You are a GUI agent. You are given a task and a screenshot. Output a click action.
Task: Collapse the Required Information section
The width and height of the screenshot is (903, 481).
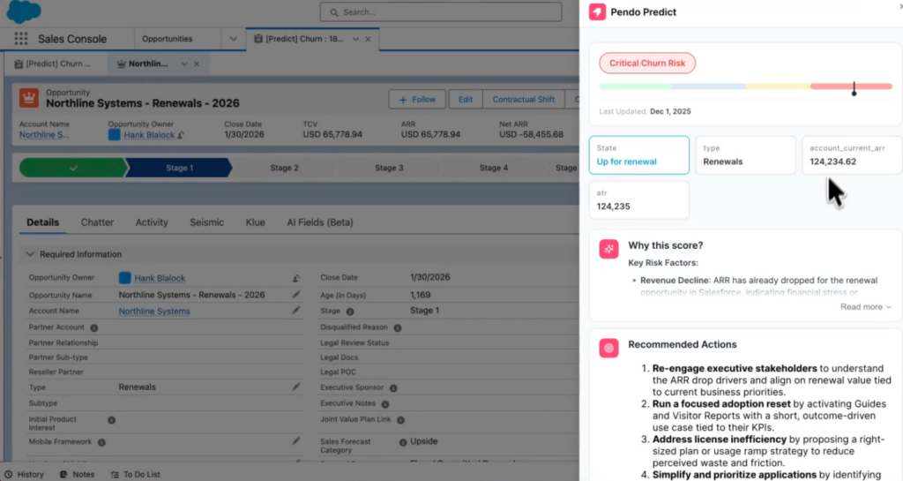pyautogui.click(x=30, y=254)
